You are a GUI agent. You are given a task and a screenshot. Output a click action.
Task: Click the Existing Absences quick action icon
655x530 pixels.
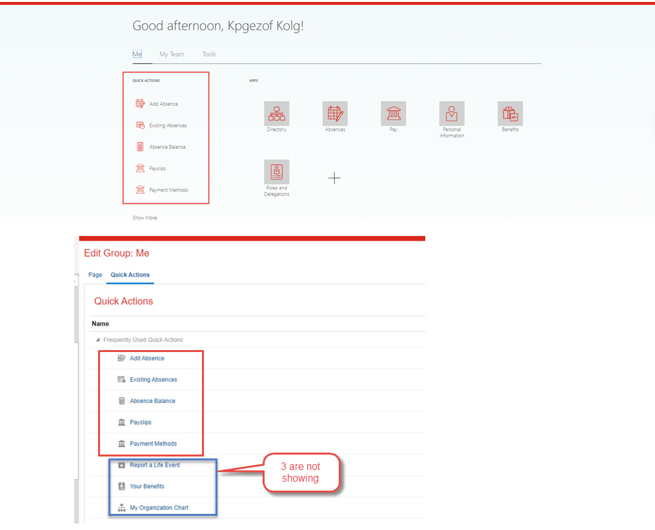click(141, 125)
